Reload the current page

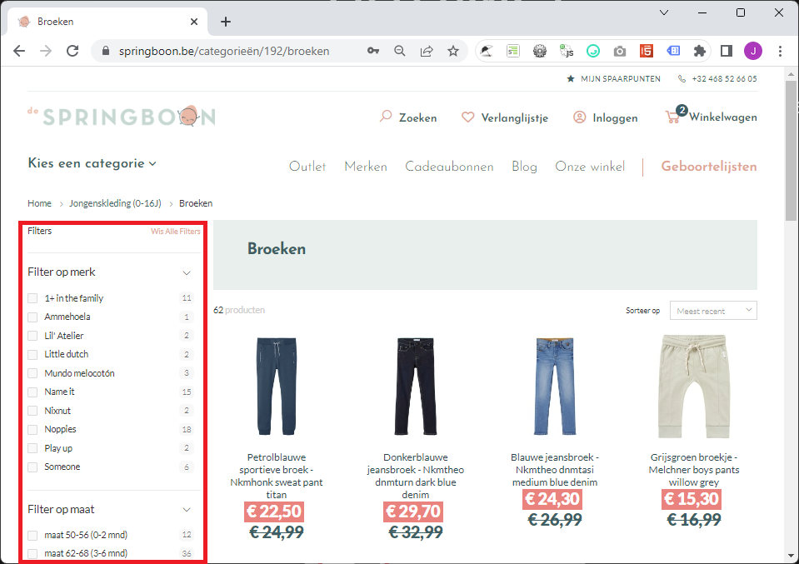coord(72,51)
